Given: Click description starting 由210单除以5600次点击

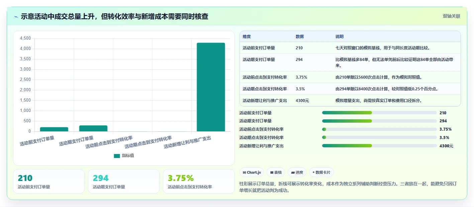Looking at the screenshot, I should click(379, 77).
